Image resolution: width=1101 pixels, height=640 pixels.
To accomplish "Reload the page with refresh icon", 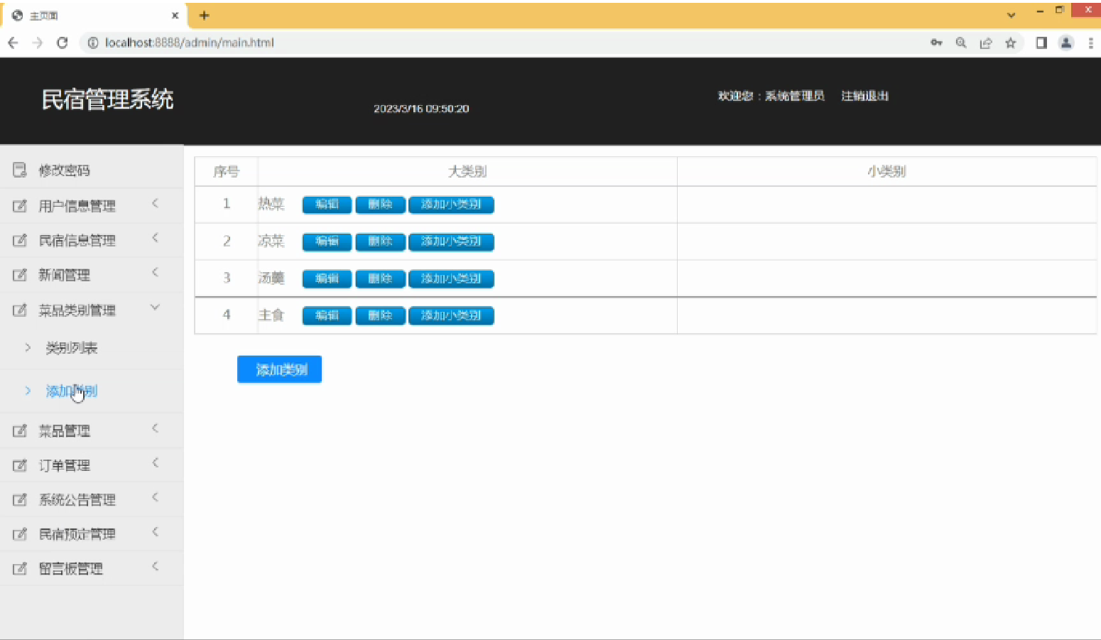I will 63,43.
